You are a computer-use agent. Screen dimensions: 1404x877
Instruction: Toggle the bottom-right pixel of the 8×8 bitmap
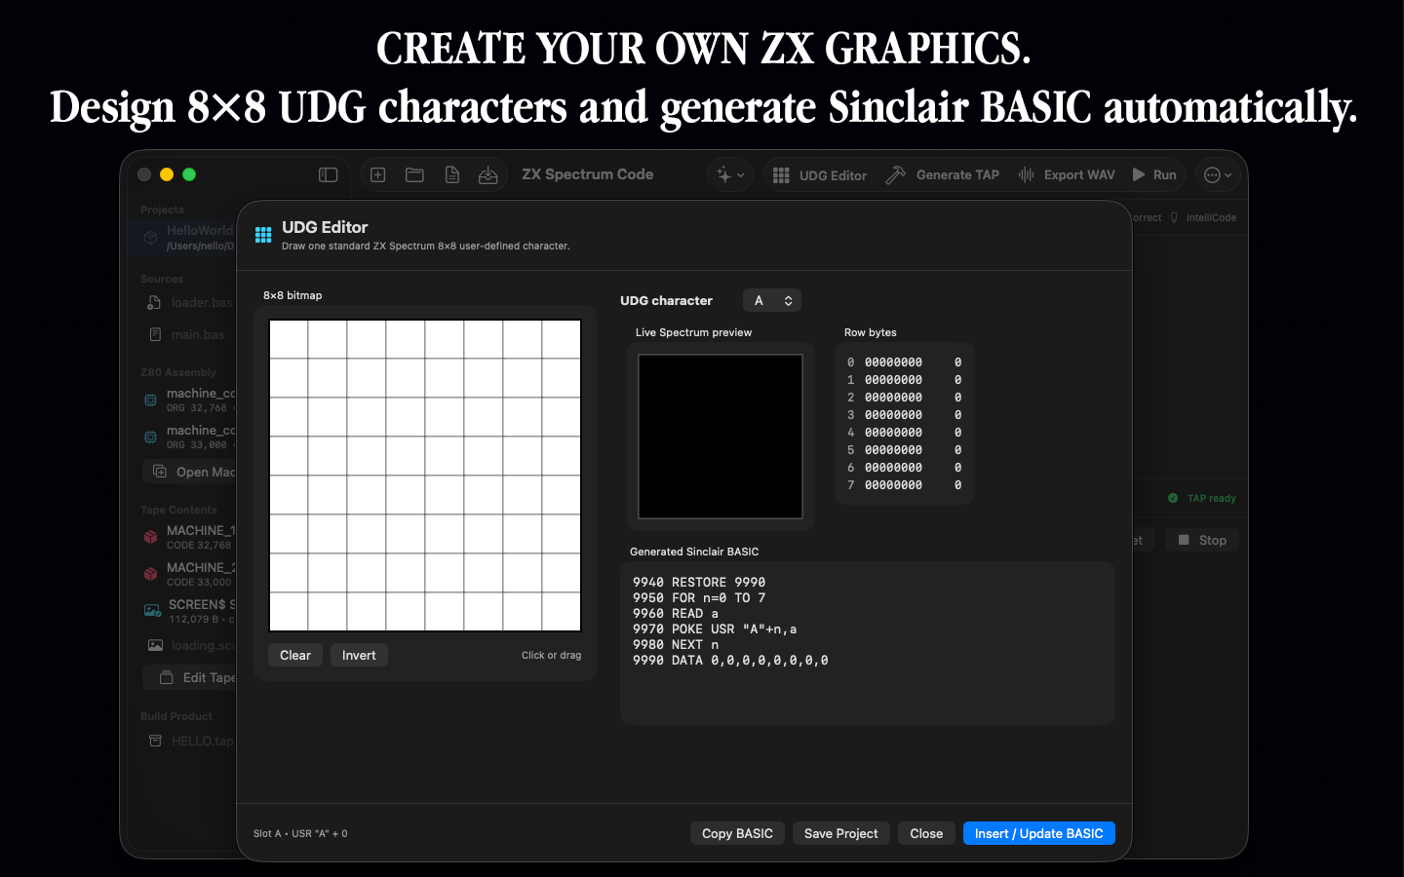pos(562,612)
